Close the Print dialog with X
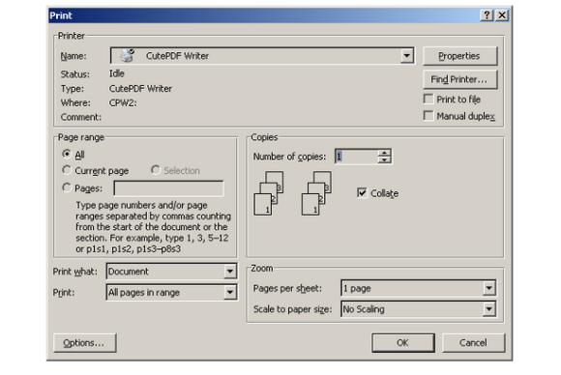Image resolution: width=561 pixels, height=375 pixels. click(x=502, y=15)
